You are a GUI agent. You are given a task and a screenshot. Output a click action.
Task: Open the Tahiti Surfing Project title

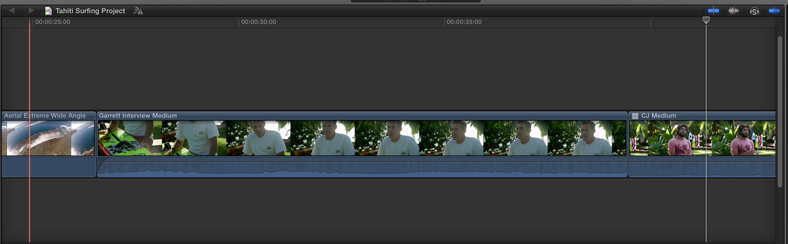coord(90,11)
